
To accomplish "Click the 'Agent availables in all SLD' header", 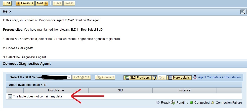I will click(28, 85).
